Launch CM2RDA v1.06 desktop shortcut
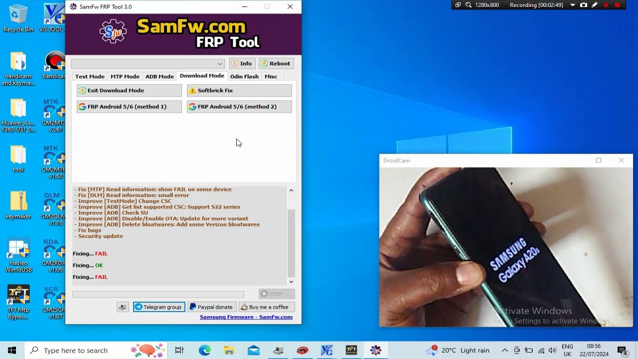The width and height of the screenshot is (638, 359). [x=54, y=256]
